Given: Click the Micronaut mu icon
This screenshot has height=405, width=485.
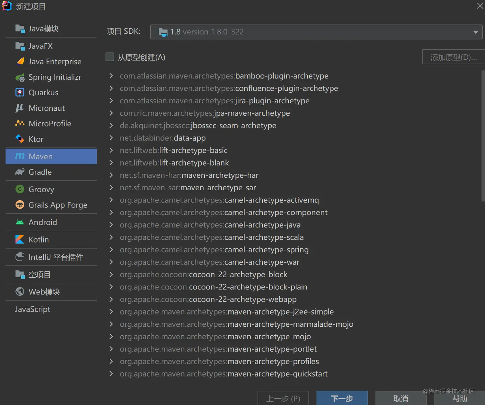Looking at the screenshot, I should pos(20,108).
